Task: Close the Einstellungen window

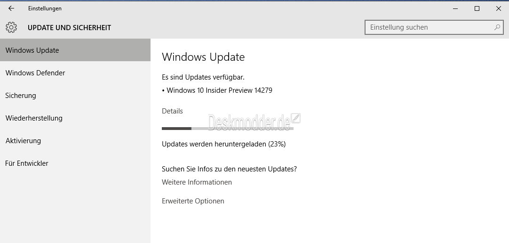Action: [x=498, y=9]
